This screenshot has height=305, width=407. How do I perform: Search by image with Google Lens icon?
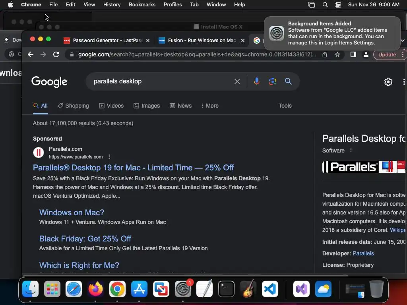click(x=272, y=81)
